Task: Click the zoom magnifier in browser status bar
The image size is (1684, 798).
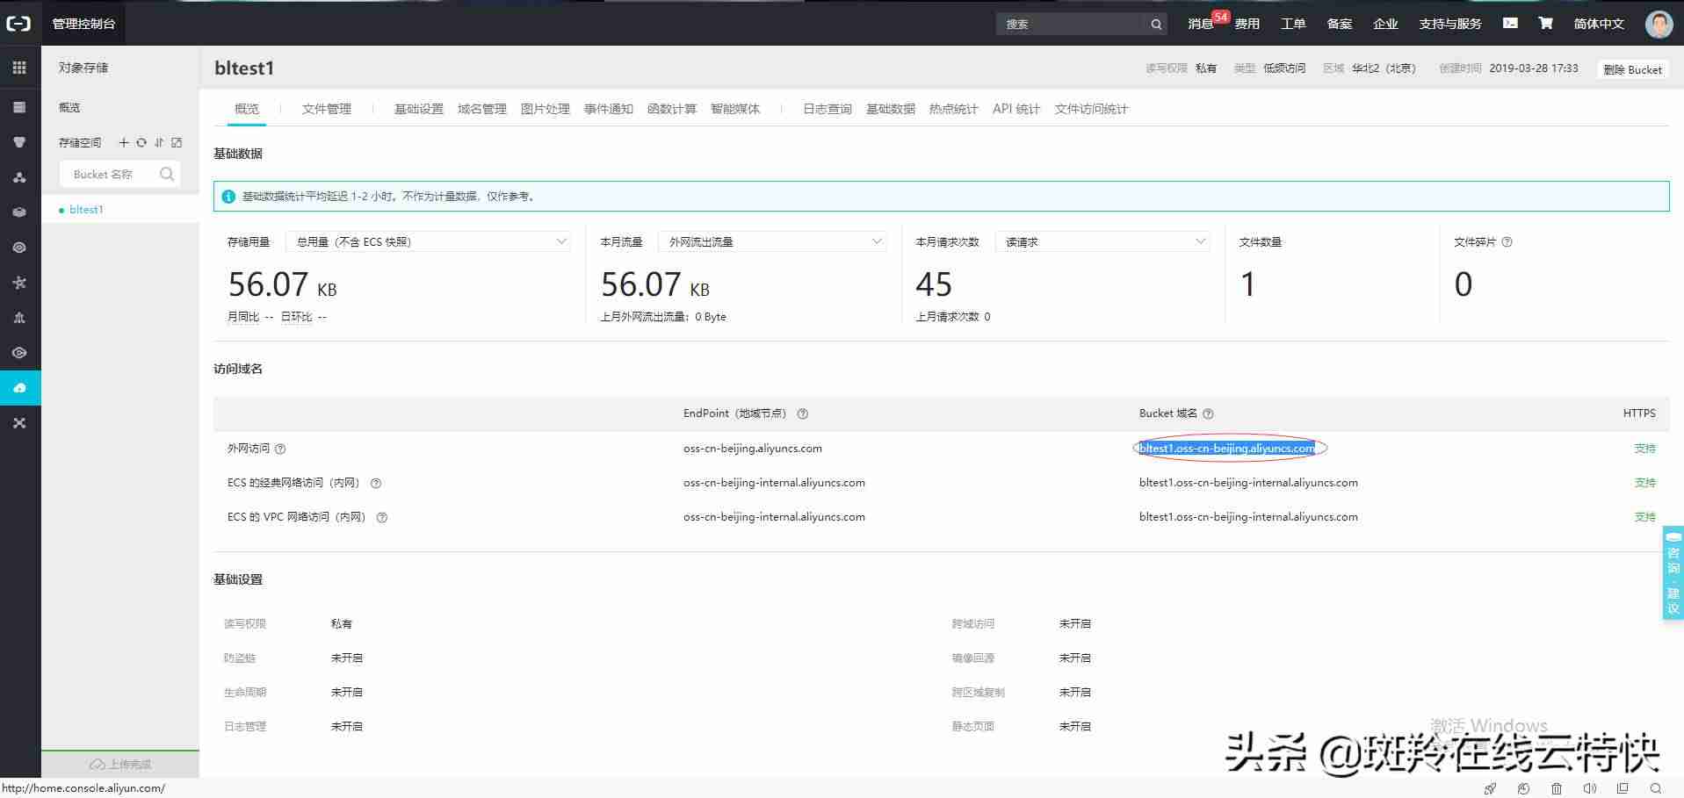Action: (1656, 788)
